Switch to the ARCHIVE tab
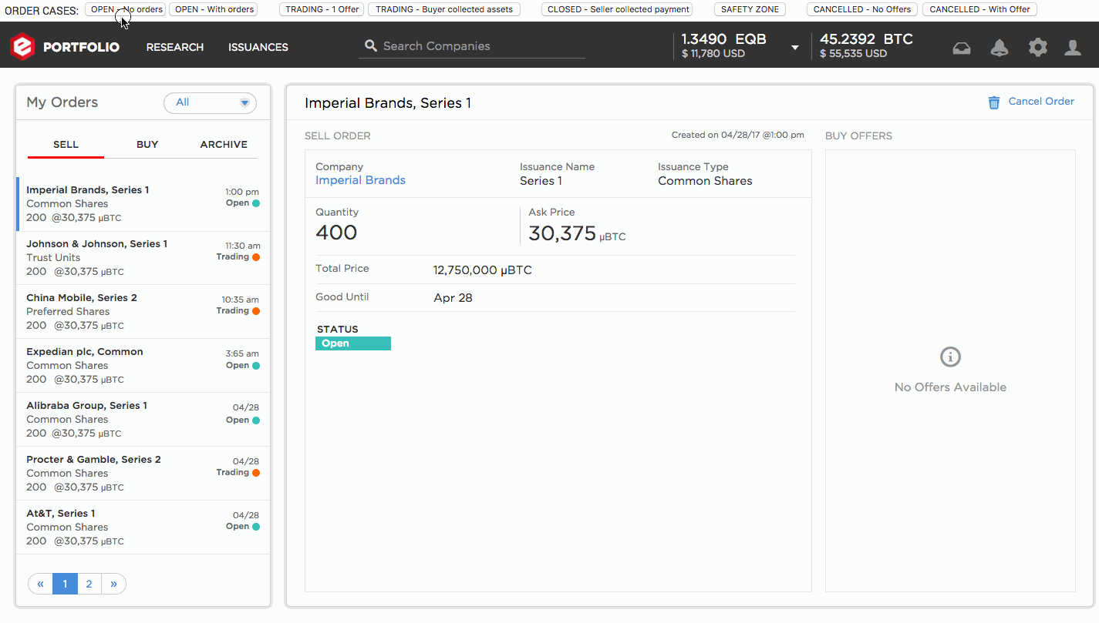This screenshot has height=623, width=1099. [224, 145]
